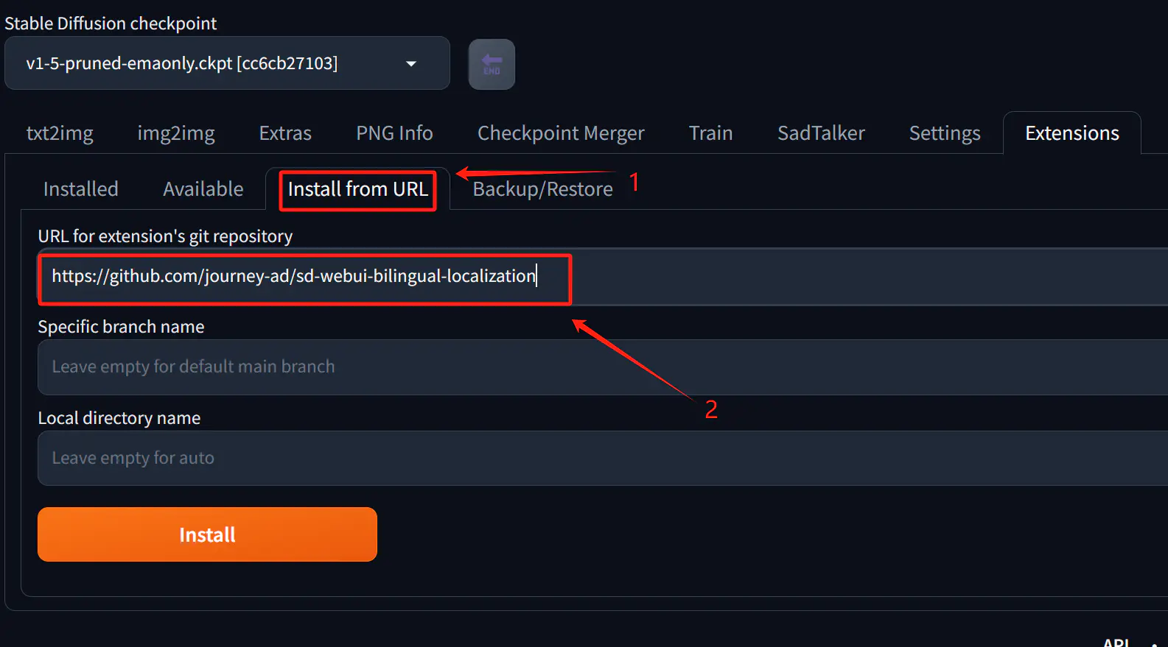
Task: Select the Install from URL sub-tab
Action: pyautogui.click(x=357, y=189)
